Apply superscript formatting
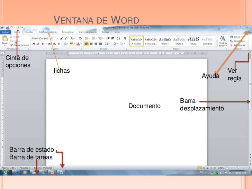The height and width of the screenshot is (189, 252). [59, 44]
